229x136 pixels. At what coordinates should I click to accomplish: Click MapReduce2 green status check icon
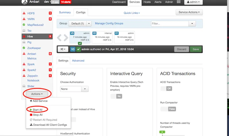24,25
